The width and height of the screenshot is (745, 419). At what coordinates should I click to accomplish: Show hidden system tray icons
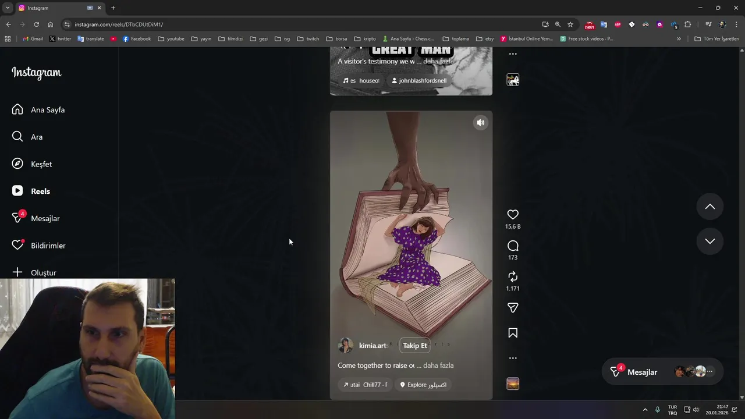point(645,410)
